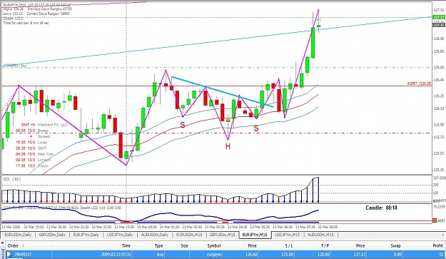Switch to the EURUSDm,Daily chart tab

[18, 235]
